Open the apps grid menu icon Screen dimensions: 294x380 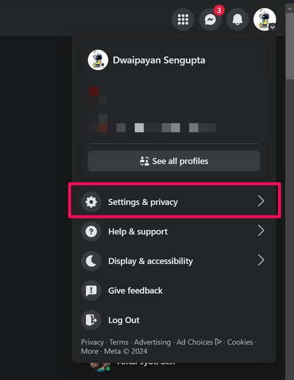[x=183, y=20]
